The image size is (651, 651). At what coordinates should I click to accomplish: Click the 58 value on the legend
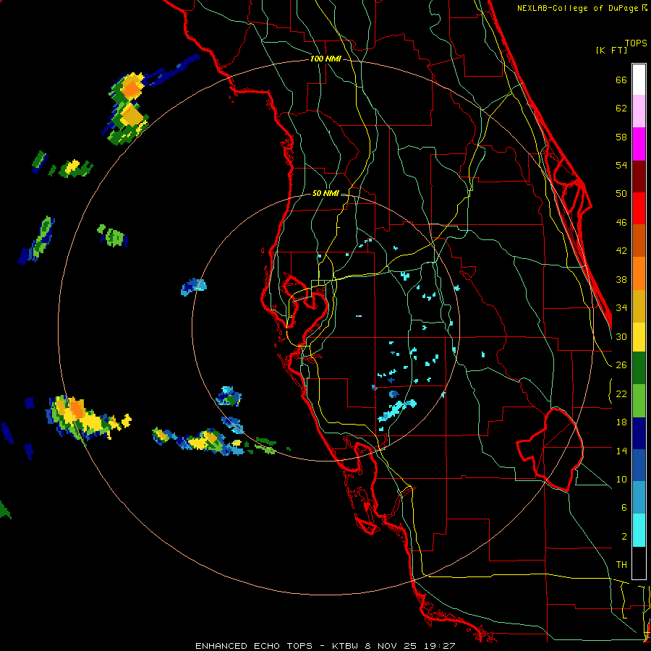tap(621, 137)
